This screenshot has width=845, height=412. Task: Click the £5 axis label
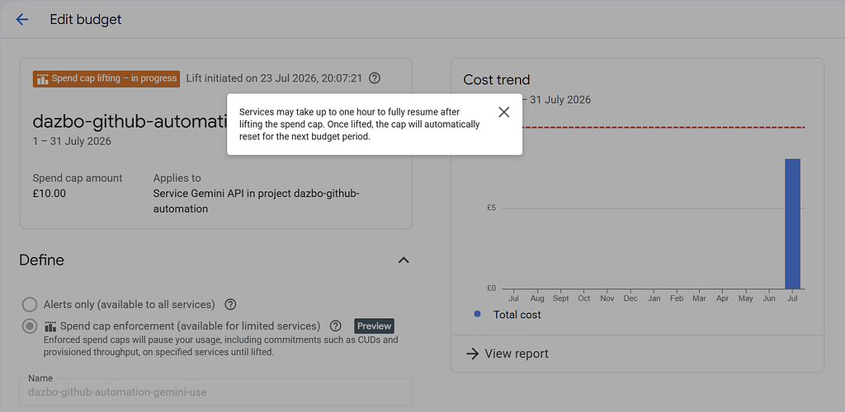click(491, 208)
